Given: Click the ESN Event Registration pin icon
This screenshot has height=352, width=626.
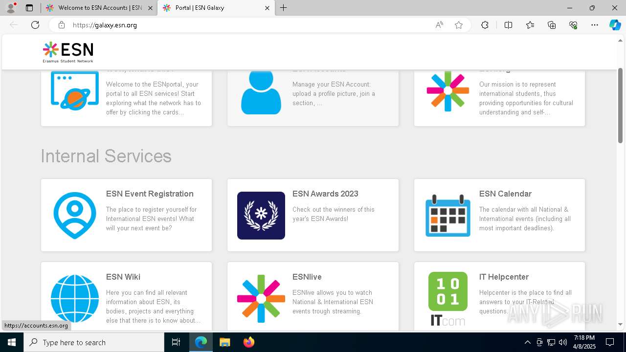Looking at the screenshot, I should pyautogui.click(x=75, y=215).
